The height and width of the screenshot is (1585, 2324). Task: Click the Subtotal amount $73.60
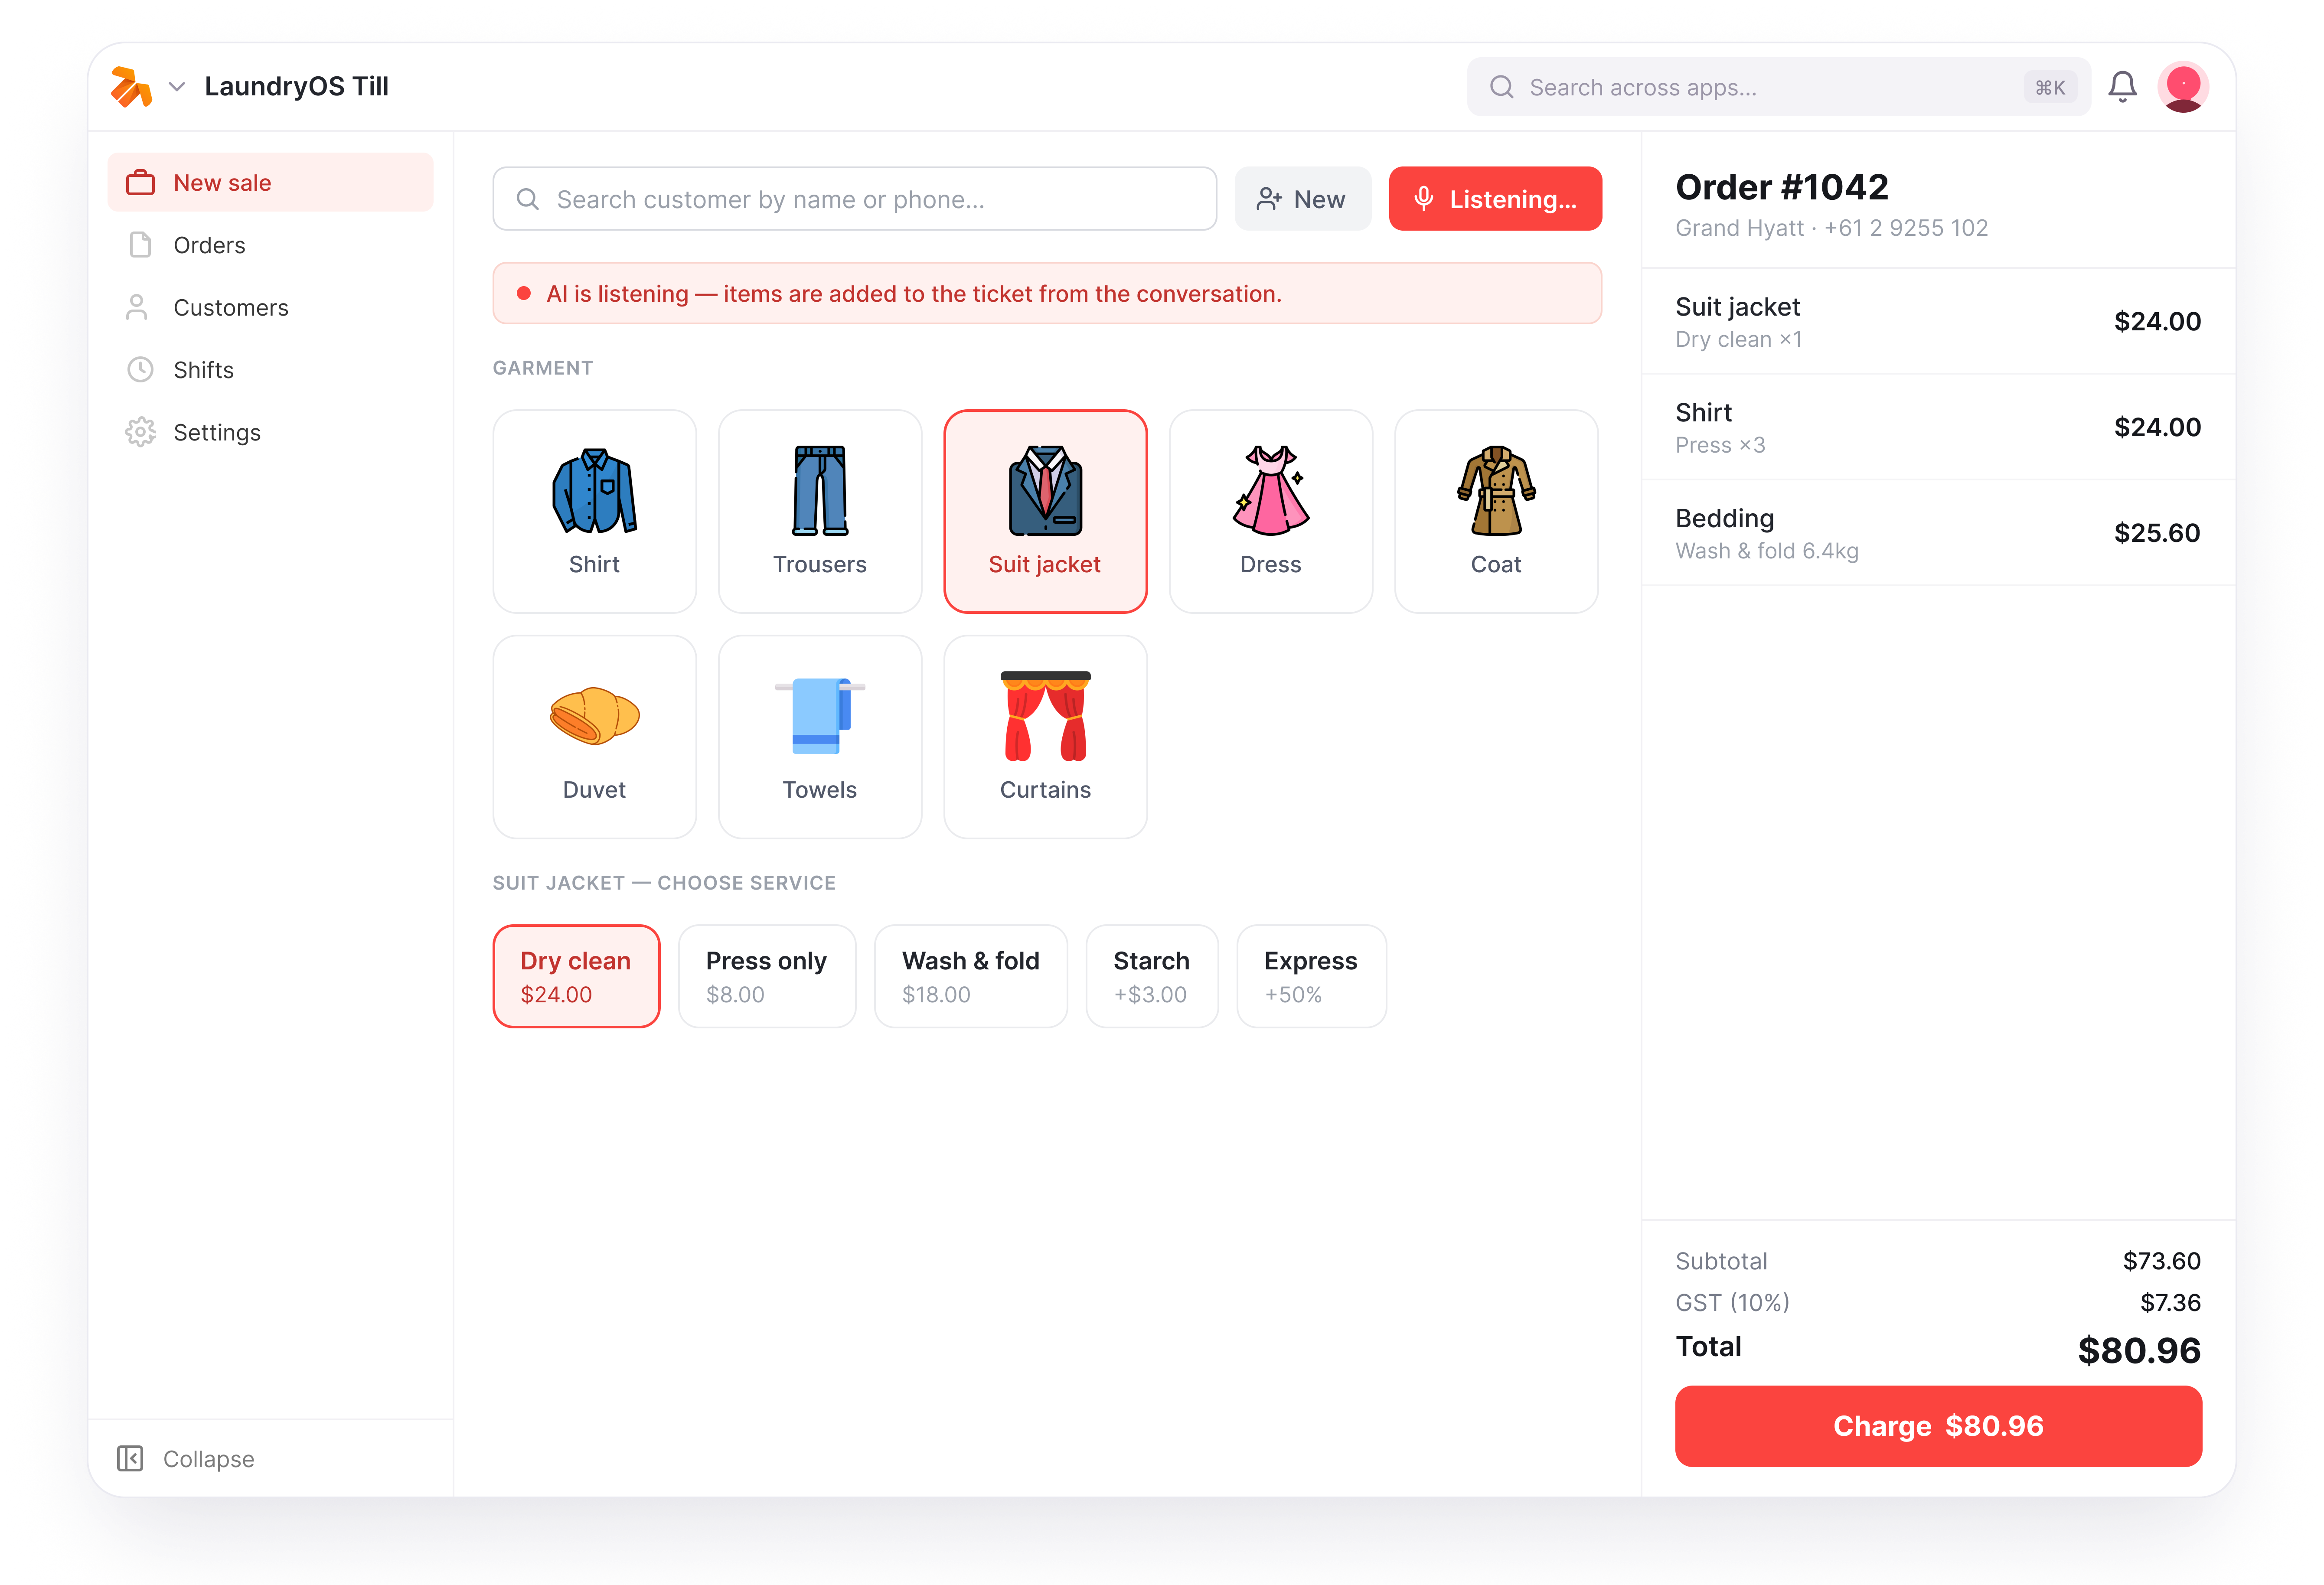[x=2162, y=1261]
